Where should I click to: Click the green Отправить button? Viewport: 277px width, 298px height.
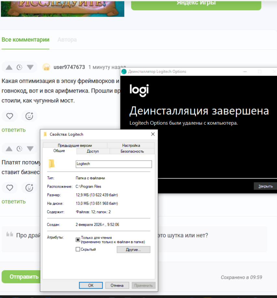tap(21, 277)
